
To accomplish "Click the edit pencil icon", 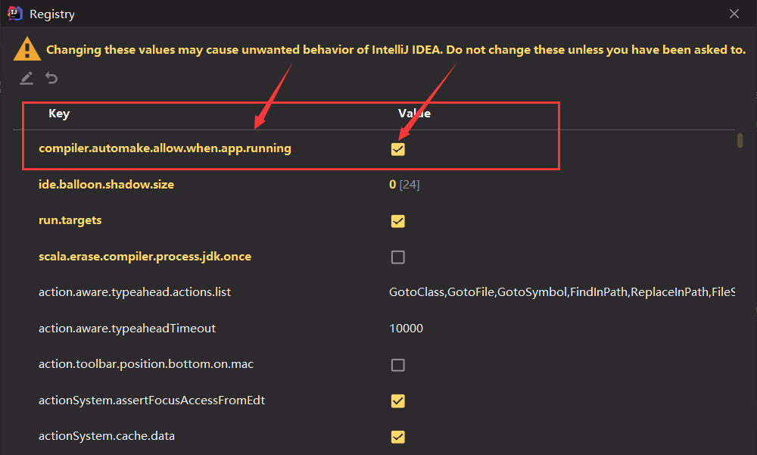I will [x=26, y=78].
